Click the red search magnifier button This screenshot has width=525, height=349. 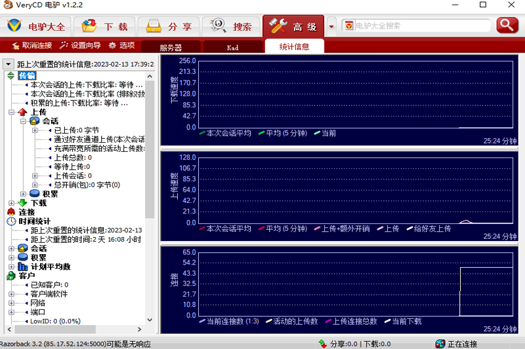click(507, 26)
